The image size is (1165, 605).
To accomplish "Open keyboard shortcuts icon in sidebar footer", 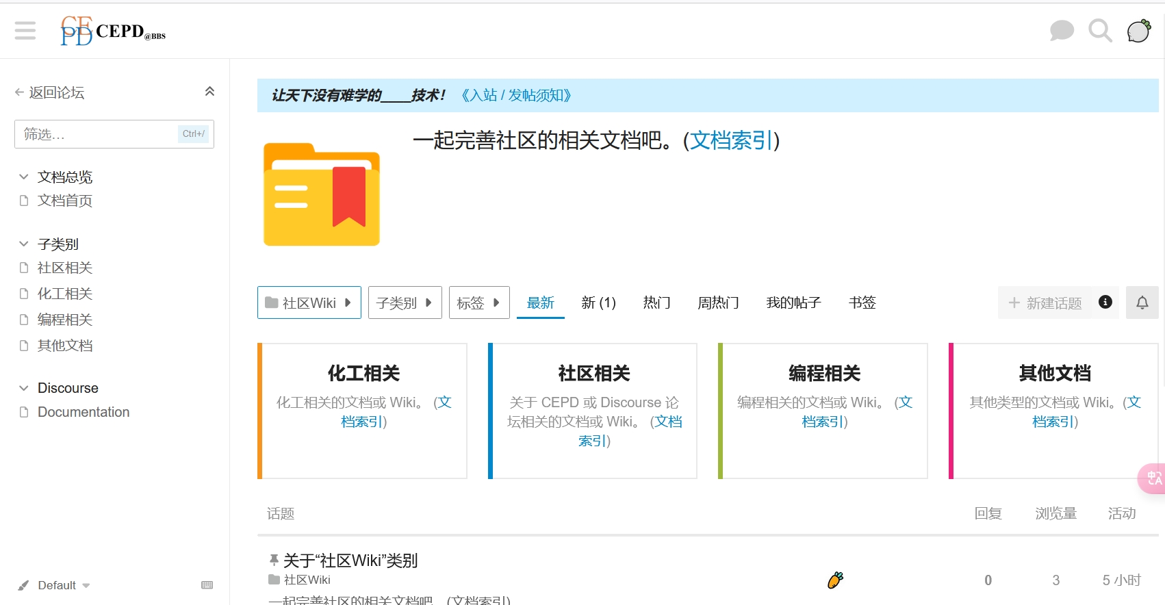I will point(207,585).
